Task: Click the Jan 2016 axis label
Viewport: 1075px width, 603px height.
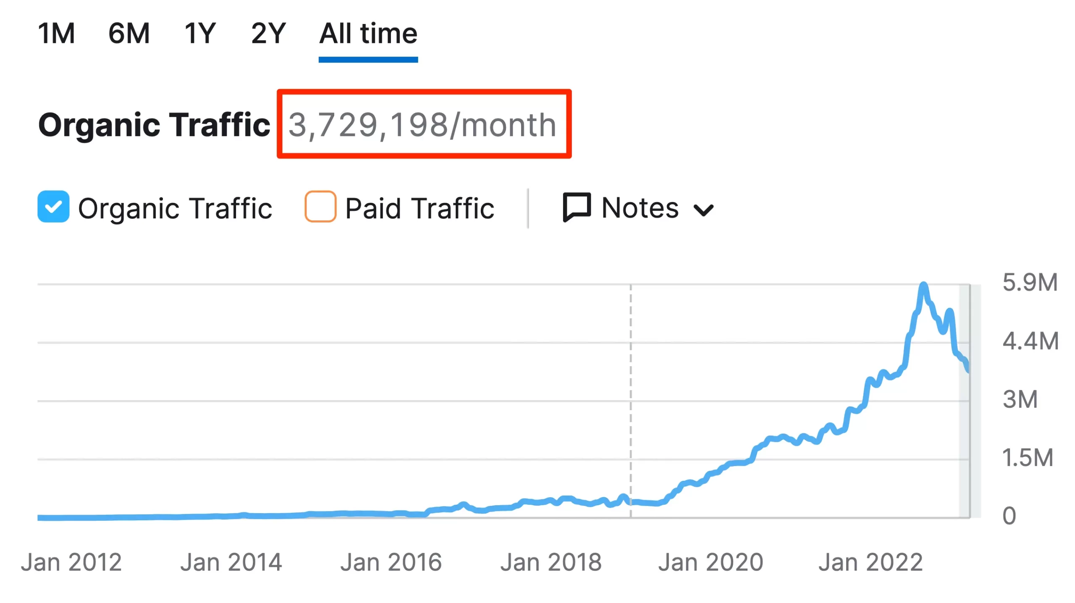Action: tap(391, 562)
